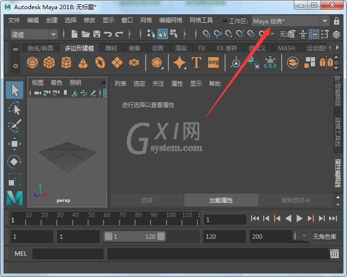The height and width of the screenshot is (277, 347).
Task: Click the New Scene file icon
Action: 75,34
